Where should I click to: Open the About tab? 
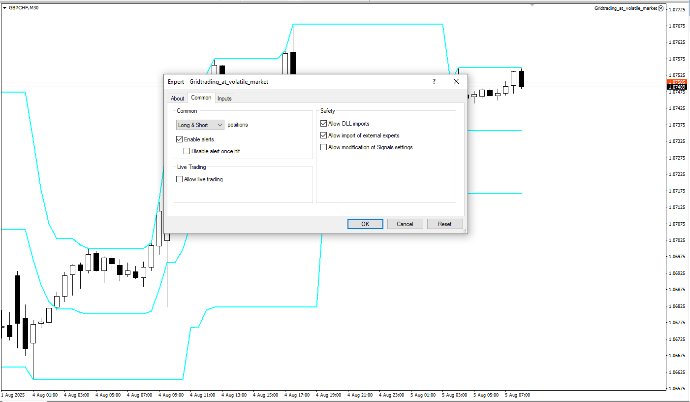[177, 99]
